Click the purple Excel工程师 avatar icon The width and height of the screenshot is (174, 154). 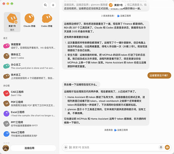[x=6, y=114]
